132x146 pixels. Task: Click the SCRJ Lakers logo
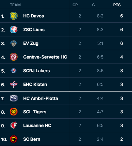pyautogui.click(x=13, y=71)
